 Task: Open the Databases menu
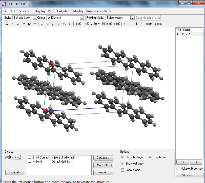(x=93, y=11)
